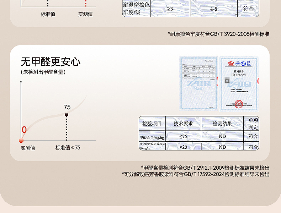Click the 无甲醛更安心 heading
This screenshot has width=281, height=213.
tap(51, 62)
